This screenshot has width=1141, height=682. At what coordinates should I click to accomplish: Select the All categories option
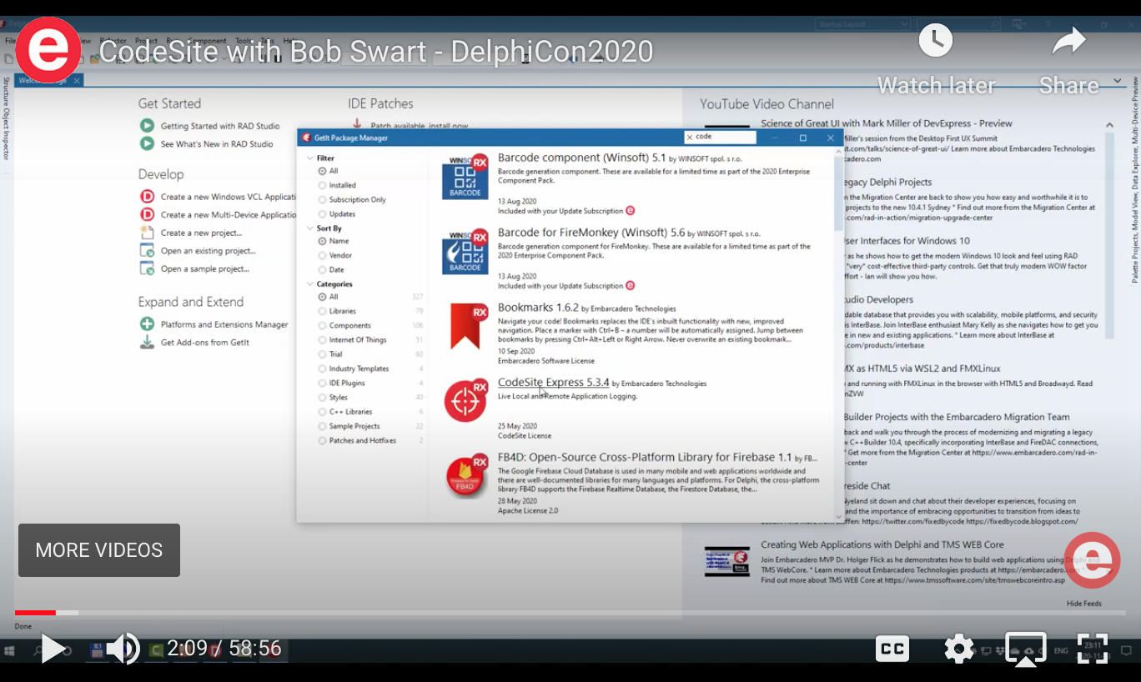click(323, 297)
